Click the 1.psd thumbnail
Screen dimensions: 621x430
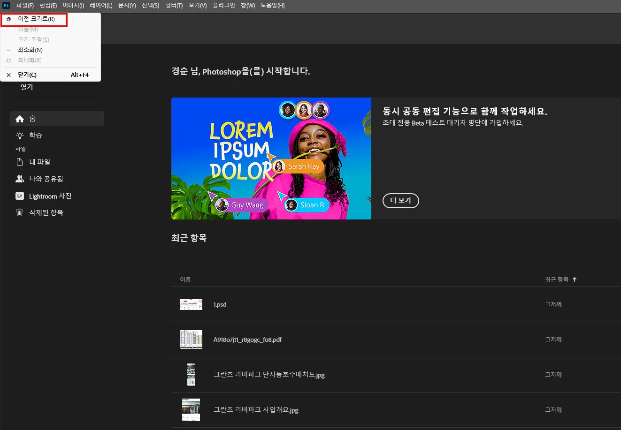click(191, 304)
